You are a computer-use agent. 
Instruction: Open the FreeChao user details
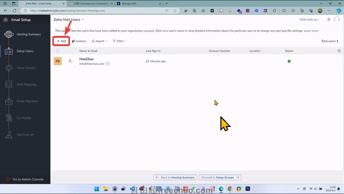coord(86,59)
